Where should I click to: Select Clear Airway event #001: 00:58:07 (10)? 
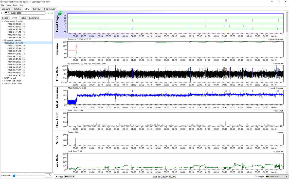tap(16, 24)
